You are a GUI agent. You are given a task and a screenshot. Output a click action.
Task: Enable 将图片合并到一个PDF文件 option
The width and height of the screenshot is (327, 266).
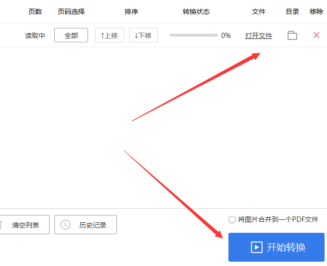click(232, 219)
